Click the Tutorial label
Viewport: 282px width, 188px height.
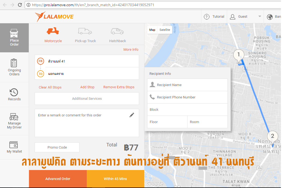(x=218, y=17)
